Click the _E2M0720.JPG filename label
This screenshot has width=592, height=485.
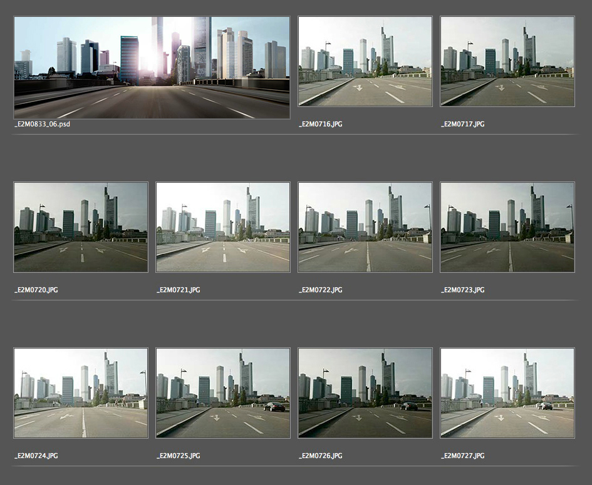[36, 290]
